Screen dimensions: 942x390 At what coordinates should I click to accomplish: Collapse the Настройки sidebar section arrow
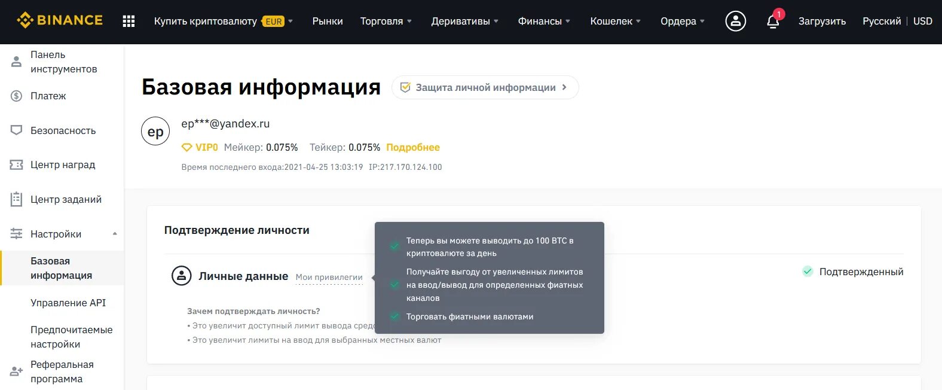tap(115, 234)
